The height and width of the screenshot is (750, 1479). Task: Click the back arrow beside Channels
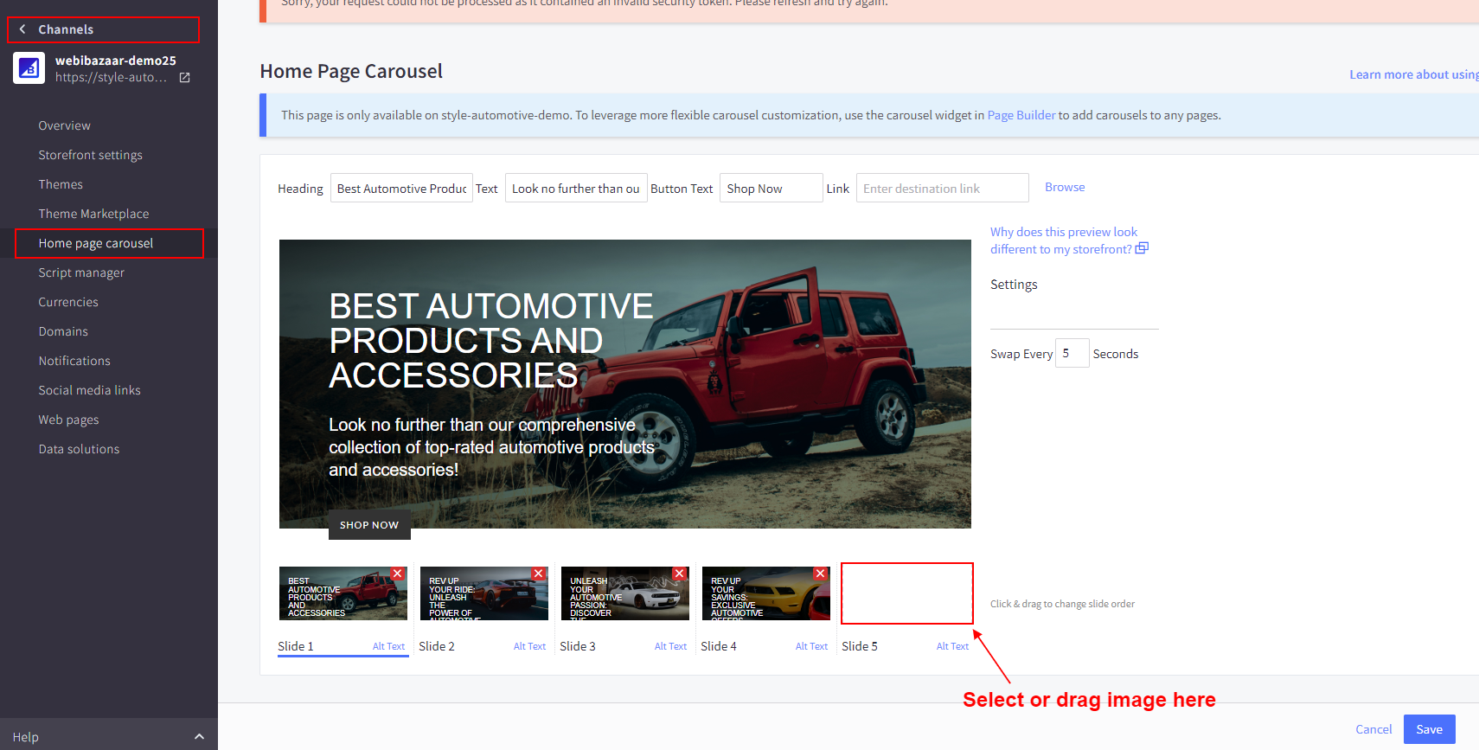22,29
